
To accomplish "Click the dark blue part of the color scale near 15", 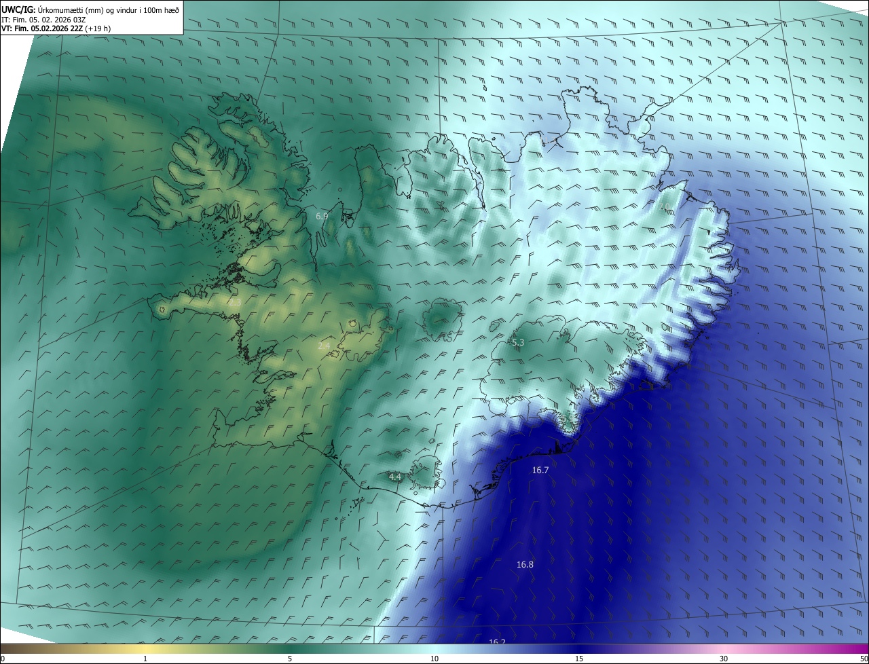I will (x=579, y=649).
